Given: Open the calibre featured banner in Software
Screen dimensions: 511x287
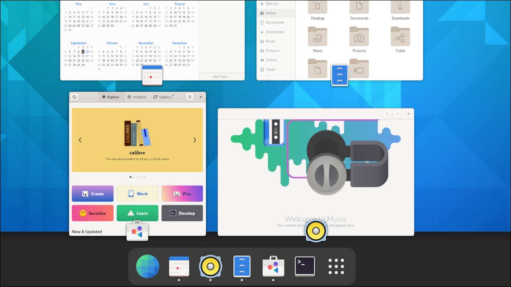Looking at the screenshot, I should pyautogui.click(x=138, y=140).
